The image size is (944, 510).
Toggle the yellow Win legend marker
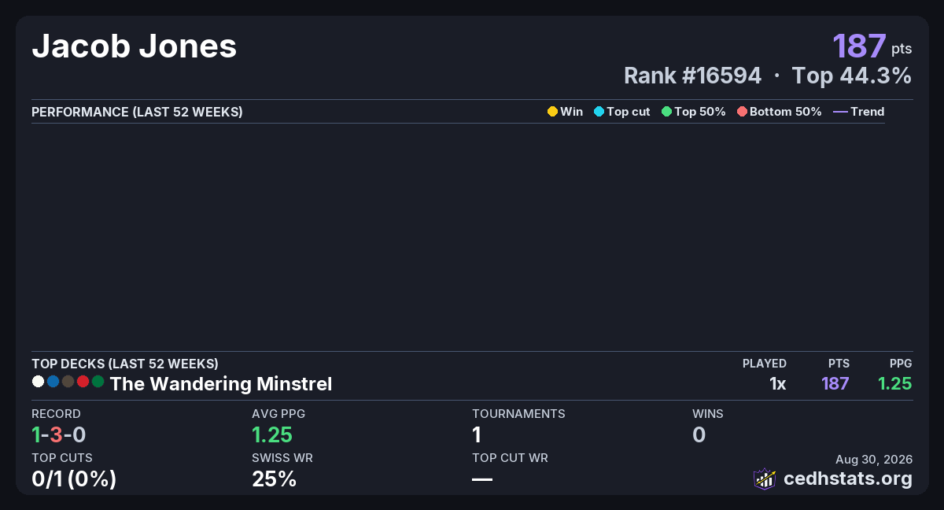tap(552, 112)
